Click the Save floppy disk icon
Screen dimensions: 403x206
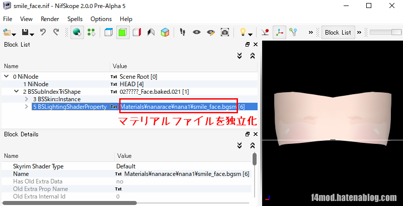(x=25, y=32)
